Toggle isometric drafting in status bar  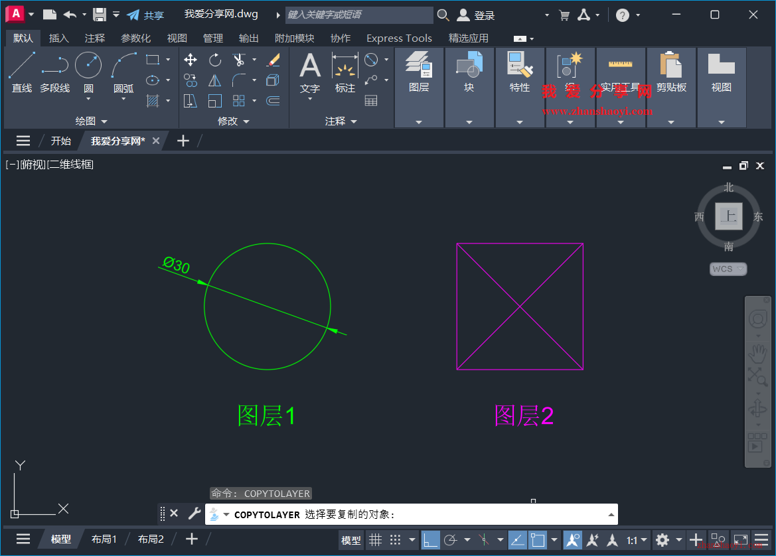click(484, 539)
